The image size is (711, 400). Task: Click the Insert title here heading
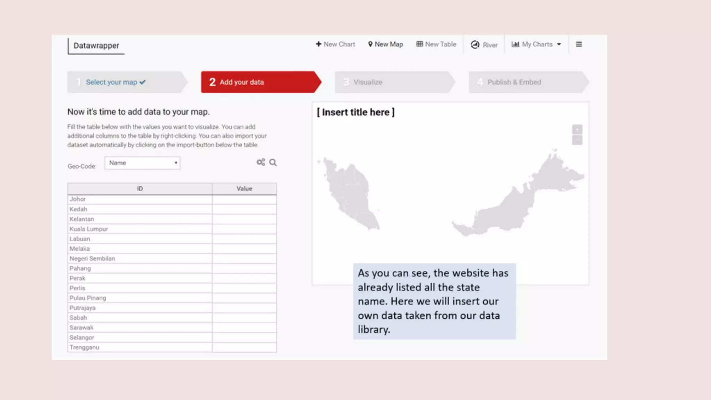coord(355,112)
